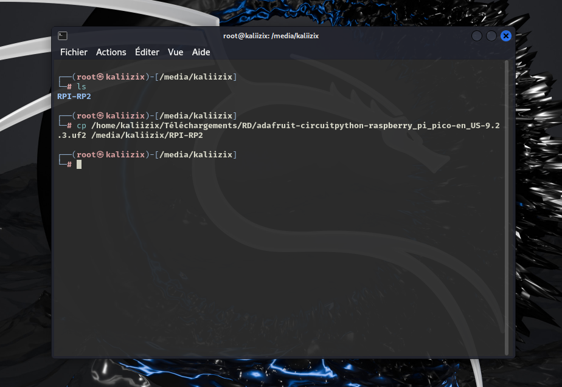562x387 pixels.
Task: Click the window title root@kaliizix: /media/kaliizix
Action: [x=271, y=36]
